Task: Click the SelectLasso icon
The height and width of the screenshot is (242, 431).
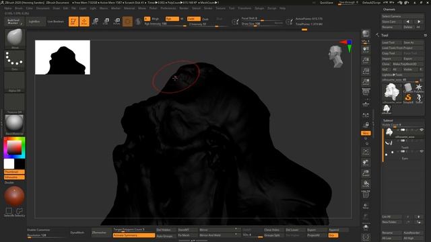Action: point(20,212)
